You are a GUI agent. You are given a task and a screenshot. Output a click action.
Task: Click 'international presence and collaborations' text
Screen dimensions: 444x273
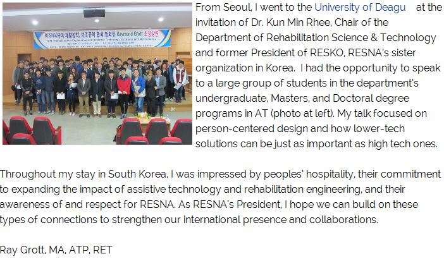click(x=281, y=220)
